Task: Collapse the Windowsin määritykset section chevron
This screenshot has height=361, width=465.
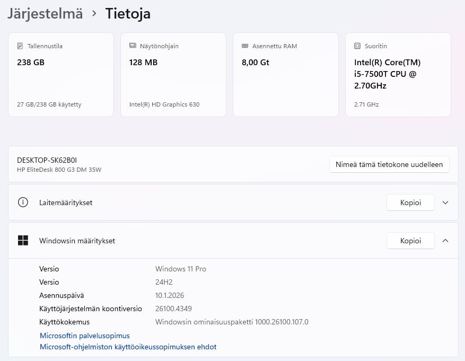Action: (445, 241)
